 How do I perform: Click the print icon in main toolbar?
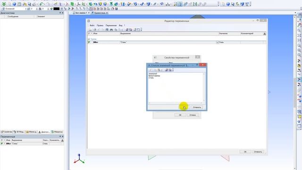point(34,4)
